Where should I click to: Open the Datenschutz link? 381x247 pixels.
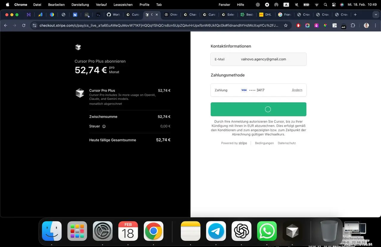pos(286,143)
